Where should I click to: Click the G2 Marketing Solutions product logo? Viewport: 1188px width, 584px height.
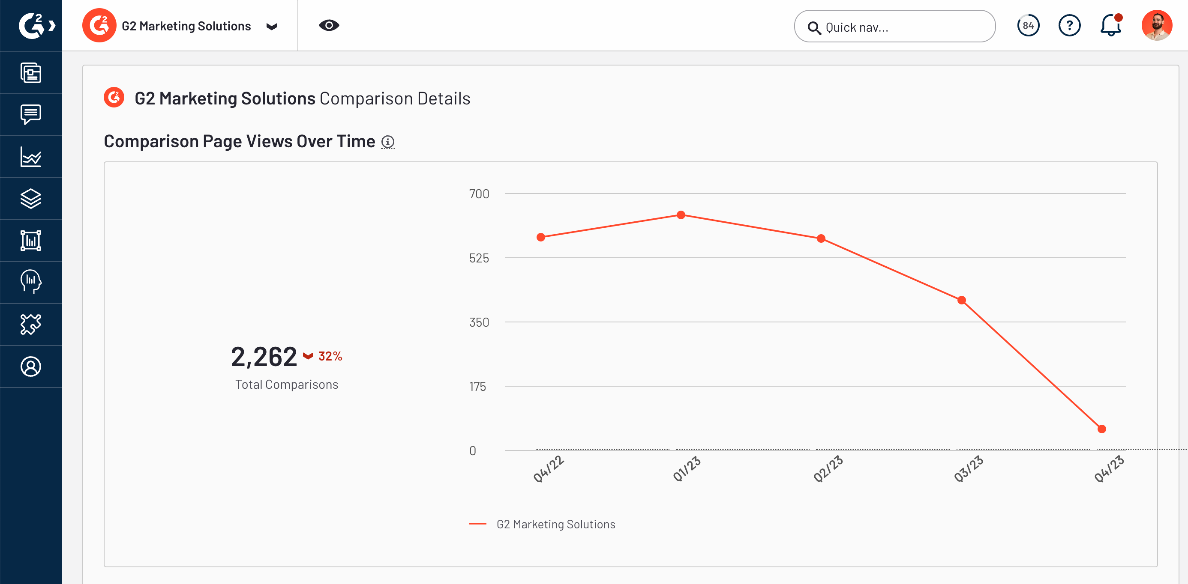click(99, 25)
